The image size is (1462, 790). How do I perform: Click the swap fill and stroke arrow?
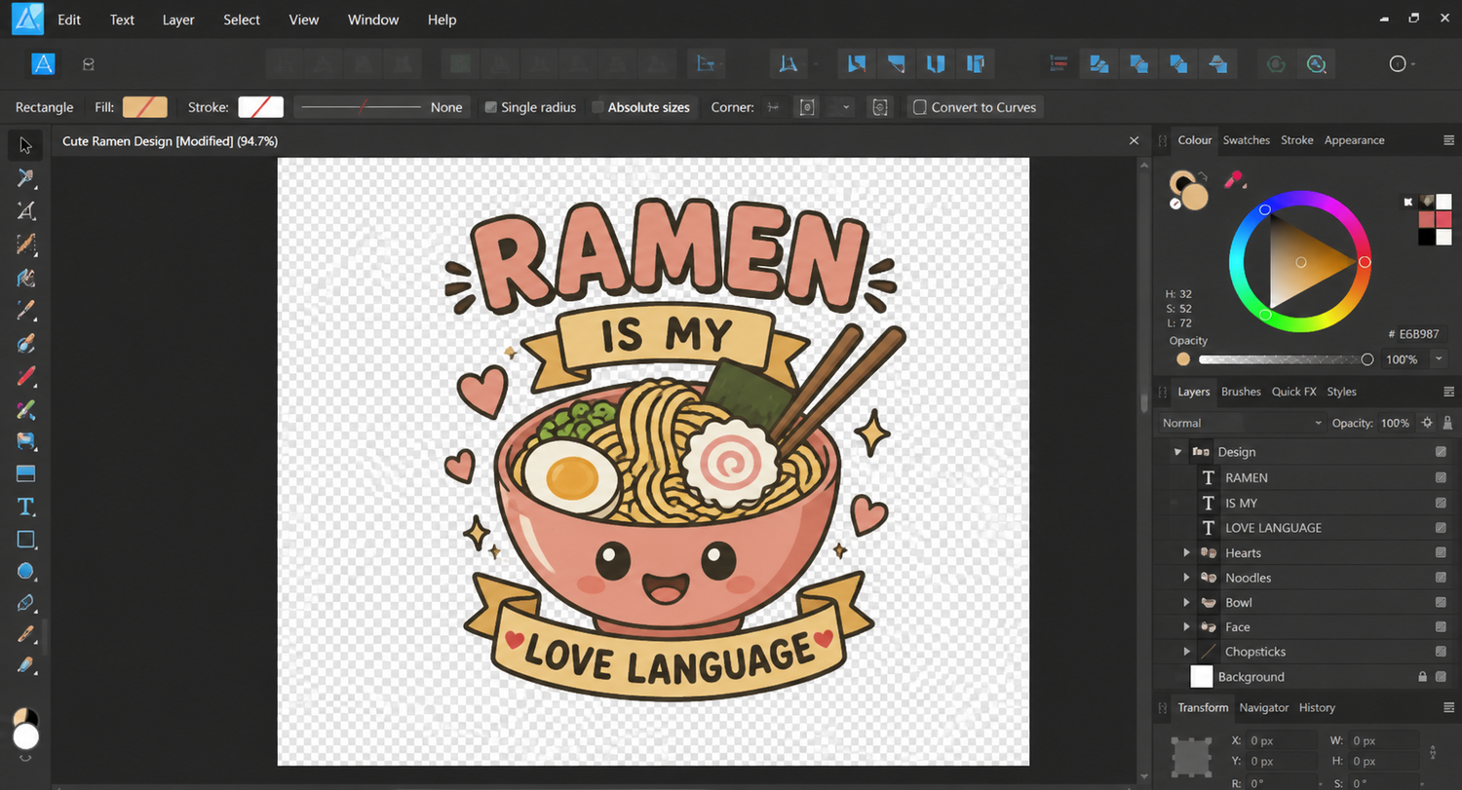click(1203, 176)
